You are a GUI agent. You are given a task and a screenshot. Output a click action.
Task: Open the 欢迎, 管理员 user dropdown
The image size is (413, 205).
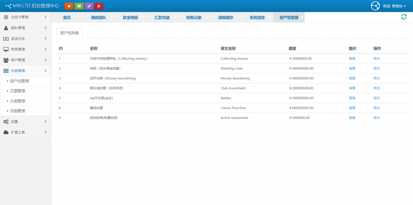tap(394, 6)
